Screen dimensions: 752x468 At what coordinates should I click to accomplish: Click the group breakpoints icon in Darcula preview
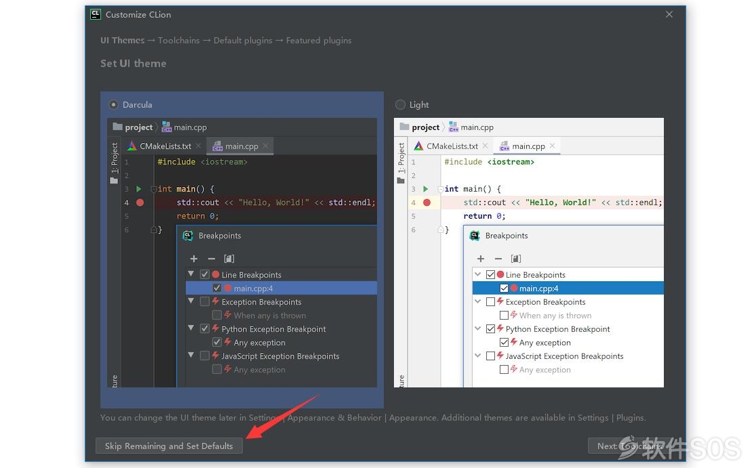point(229,259)
